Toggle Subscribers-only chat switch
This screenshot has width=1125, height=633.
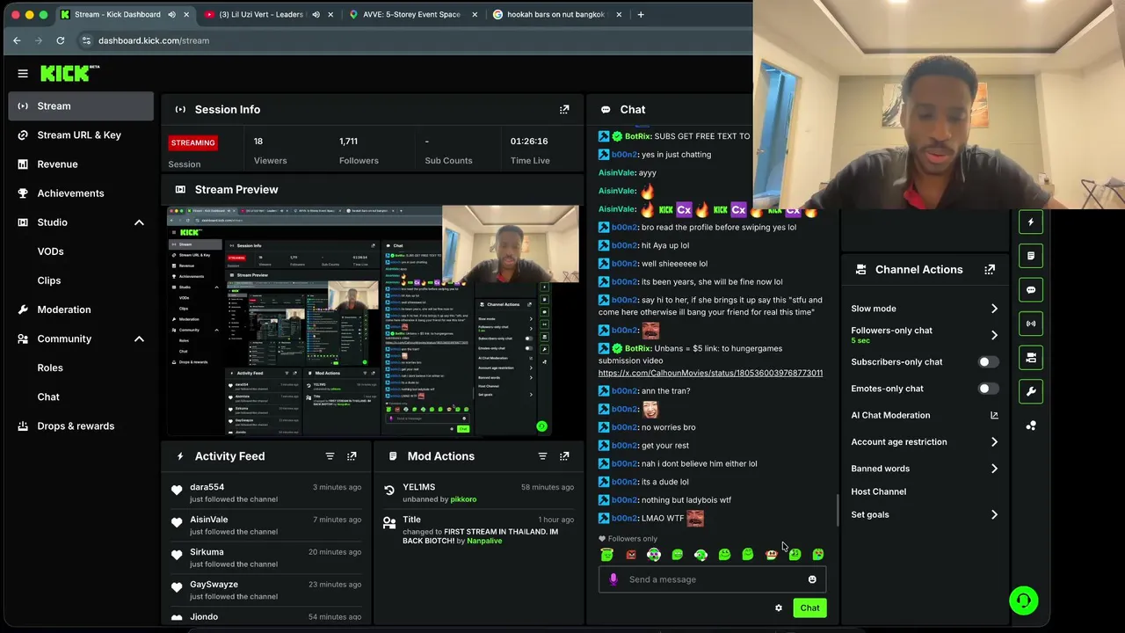pyautogui.click(x=988, y=361)
